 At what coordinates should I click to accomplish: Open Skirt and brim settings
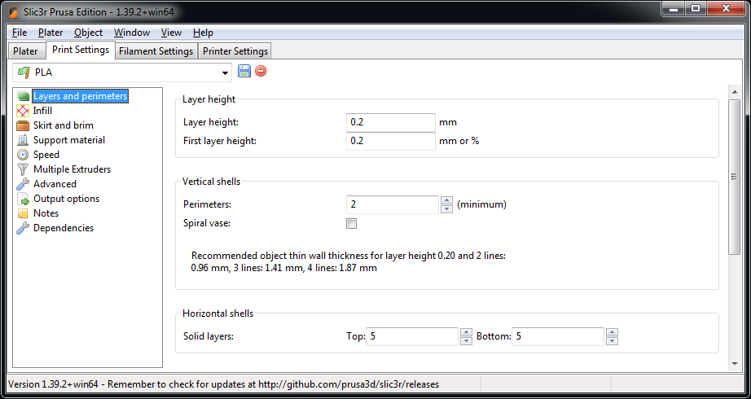point(64,125)
